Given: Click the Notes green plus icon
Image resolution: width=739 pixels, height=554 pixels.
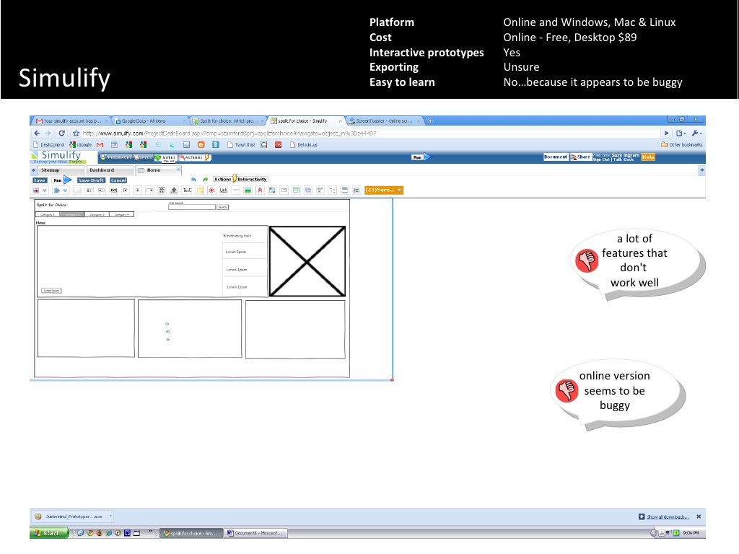Looking at the screenshot, I should (158, 157).
